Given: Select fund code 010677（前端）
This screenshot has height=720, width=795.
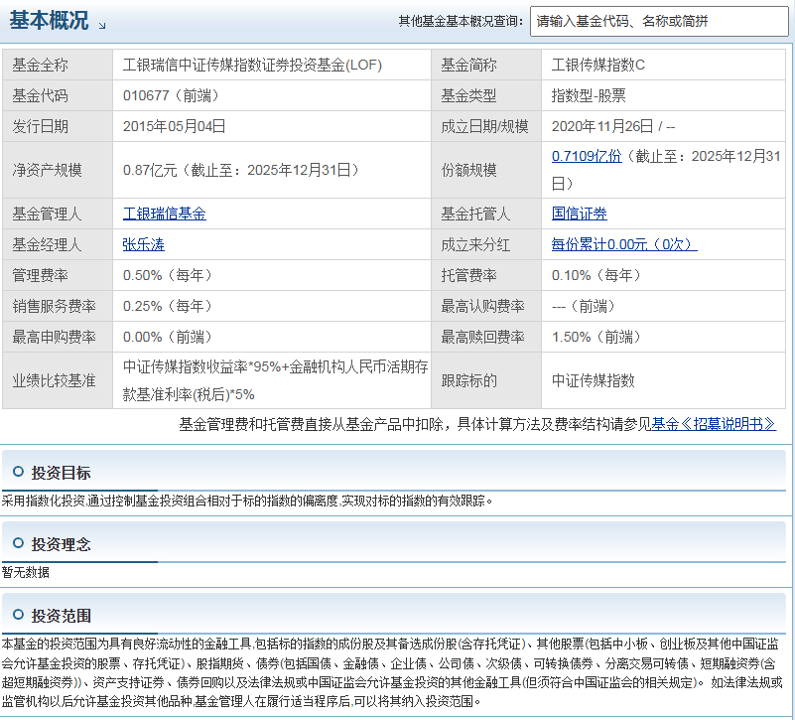Looking at the screenshot, I should coord(172,95).
